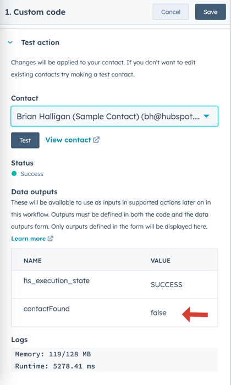Click the red arrow annotation
This screenshot has height=385, width=231.
tap(195, 314)
